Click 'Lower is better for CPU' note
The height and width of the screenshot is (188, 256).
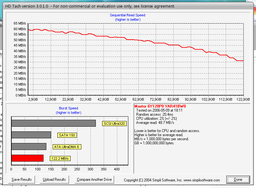pos(167,131)
